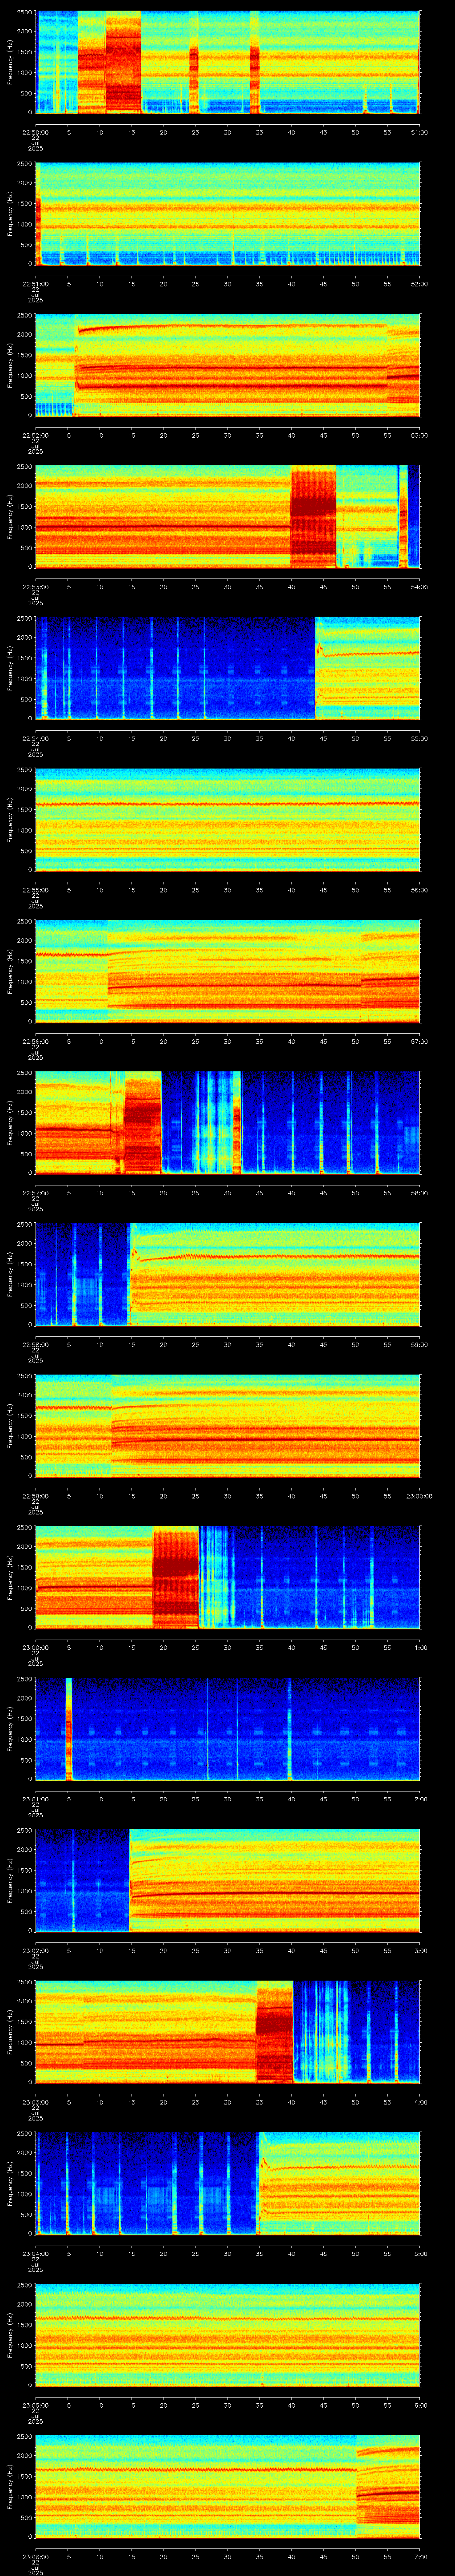Screen dimensions: 455x2576
Task: Click the 57:00 end time label
Action: (x=419, y=1041)
